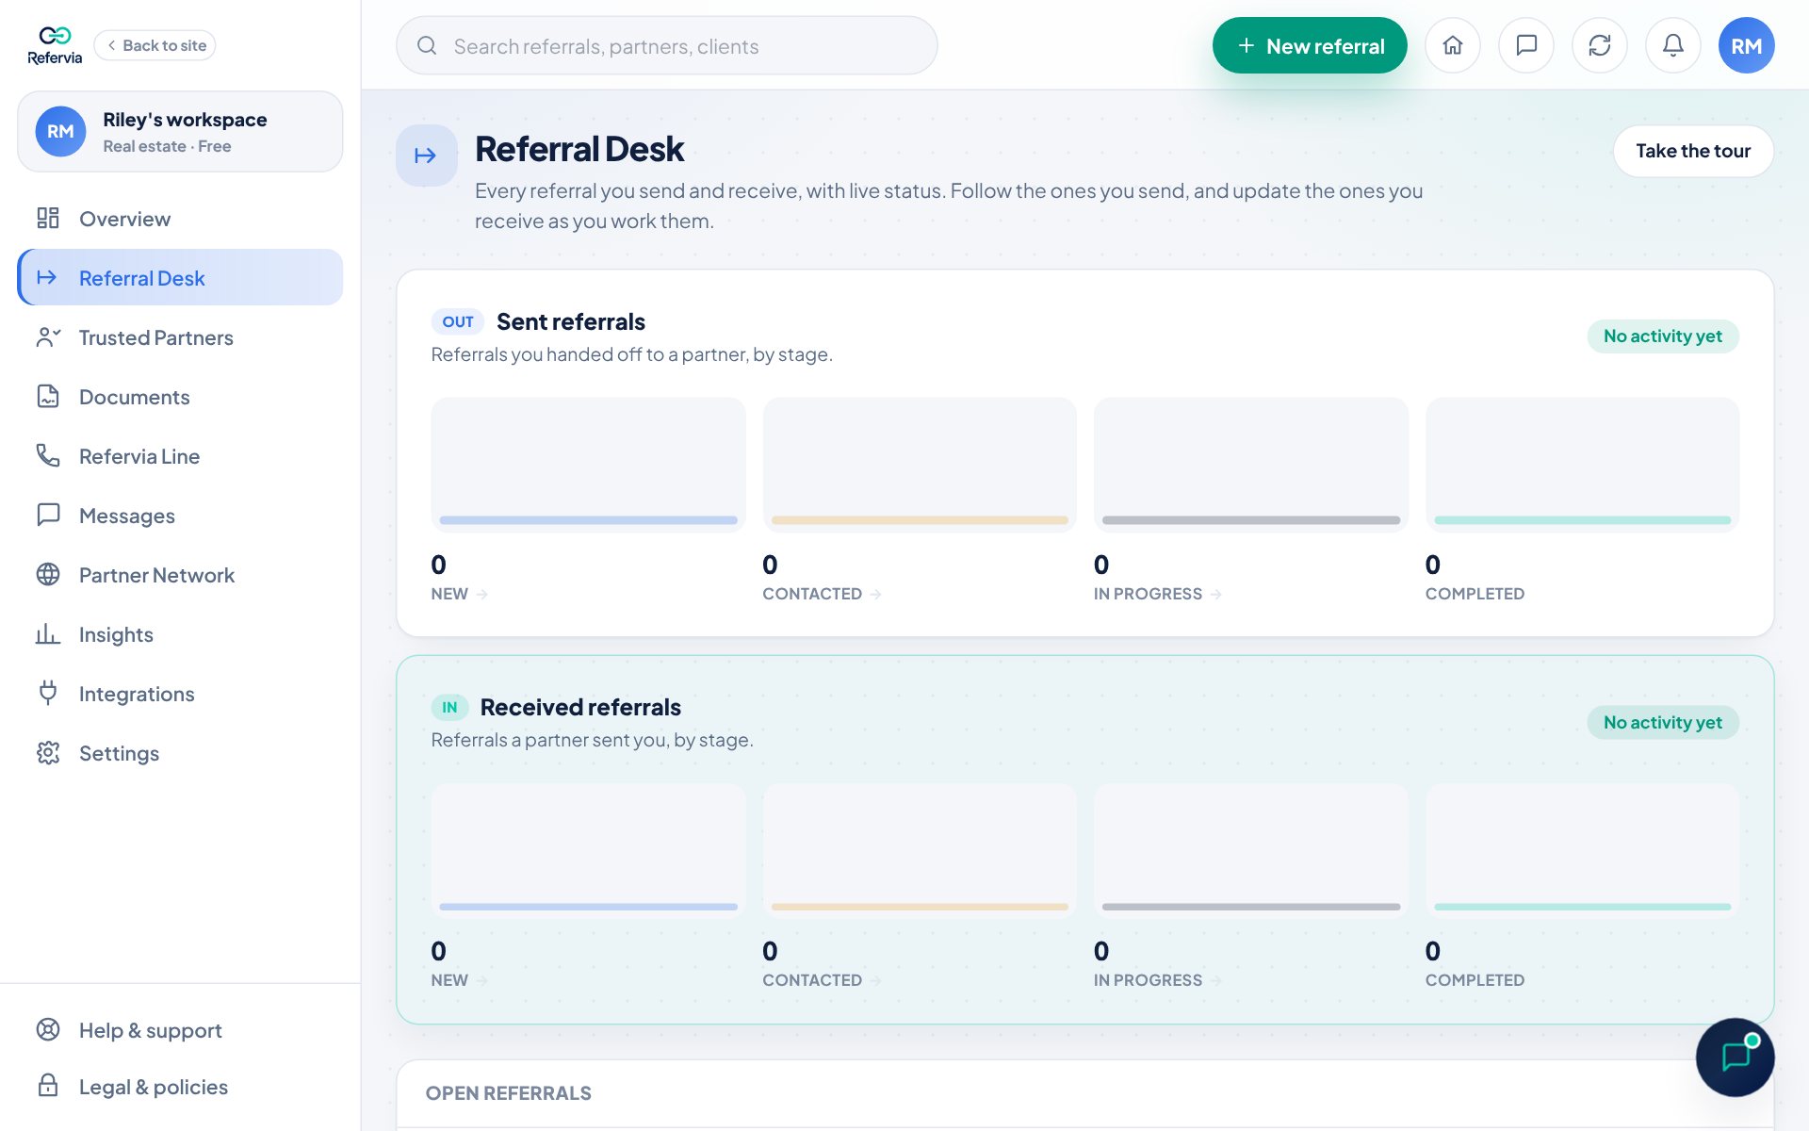
Task: Open Riley's workspace switcher
Action: (180, 132)
